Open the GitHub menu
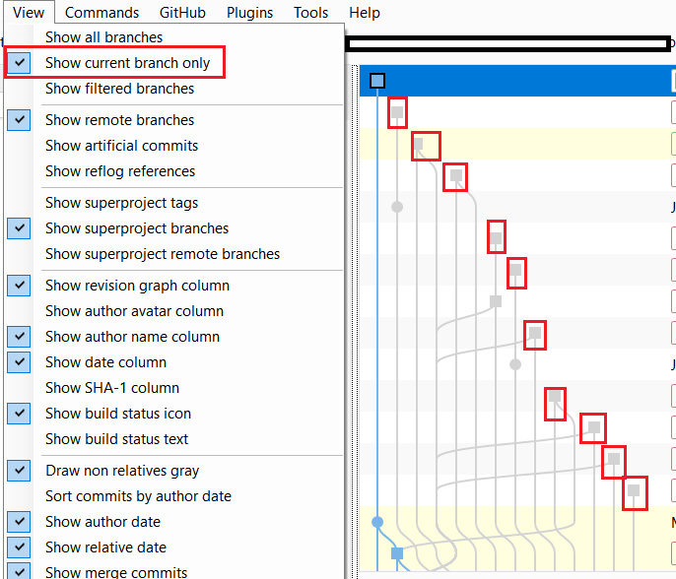This screenshot has height=579, width=676. [x=182, y=13]
